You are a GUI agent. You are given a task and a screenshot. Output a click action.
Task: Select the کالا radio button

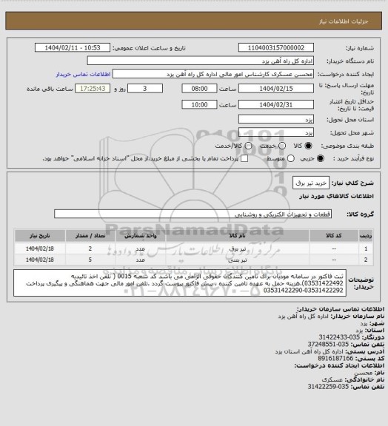[x=308, y=146]
